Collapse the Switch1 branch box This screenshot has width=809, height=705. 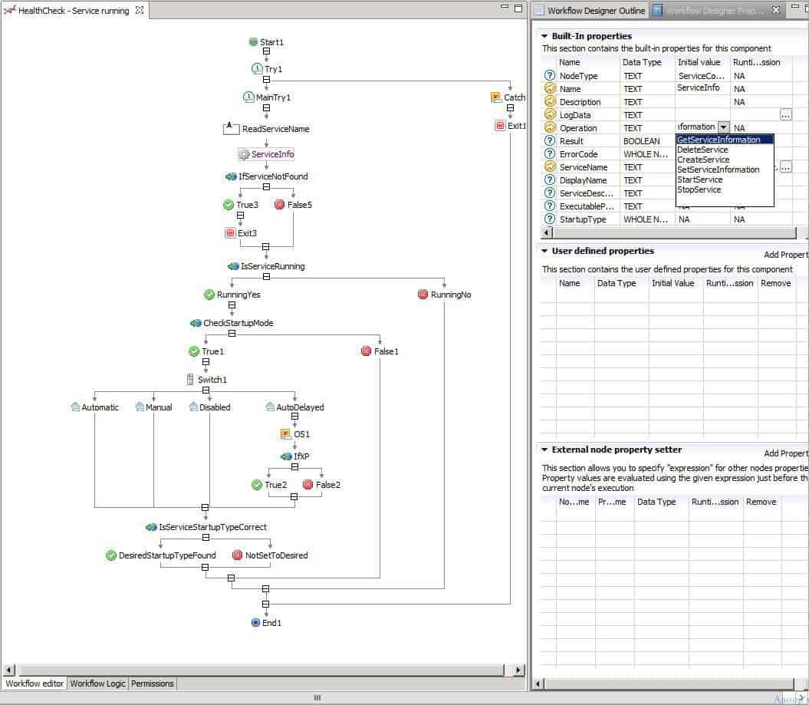[206, 390]
